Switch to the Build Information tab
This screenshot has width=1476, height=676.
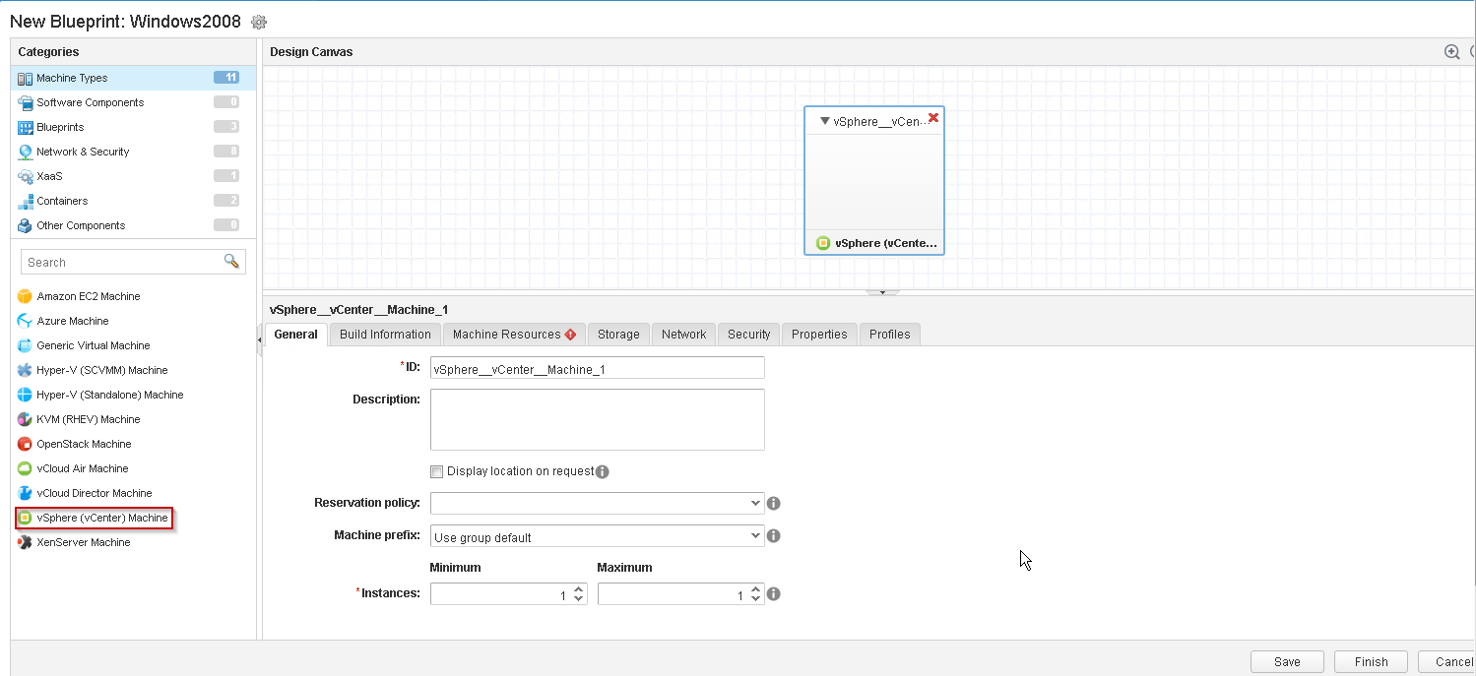pos(385,335)
